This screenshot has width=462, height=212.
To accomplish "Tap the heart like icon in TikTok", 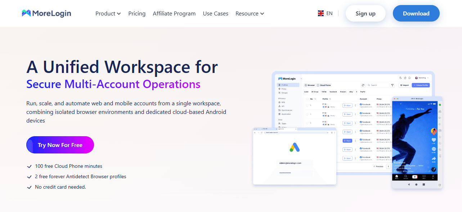I will (x=434, y=140).
